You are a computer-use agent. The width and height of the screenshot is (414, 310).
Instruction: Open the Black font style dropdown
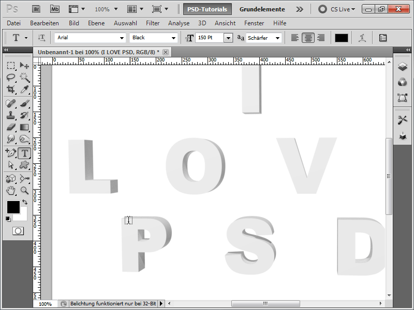[173, 38]
